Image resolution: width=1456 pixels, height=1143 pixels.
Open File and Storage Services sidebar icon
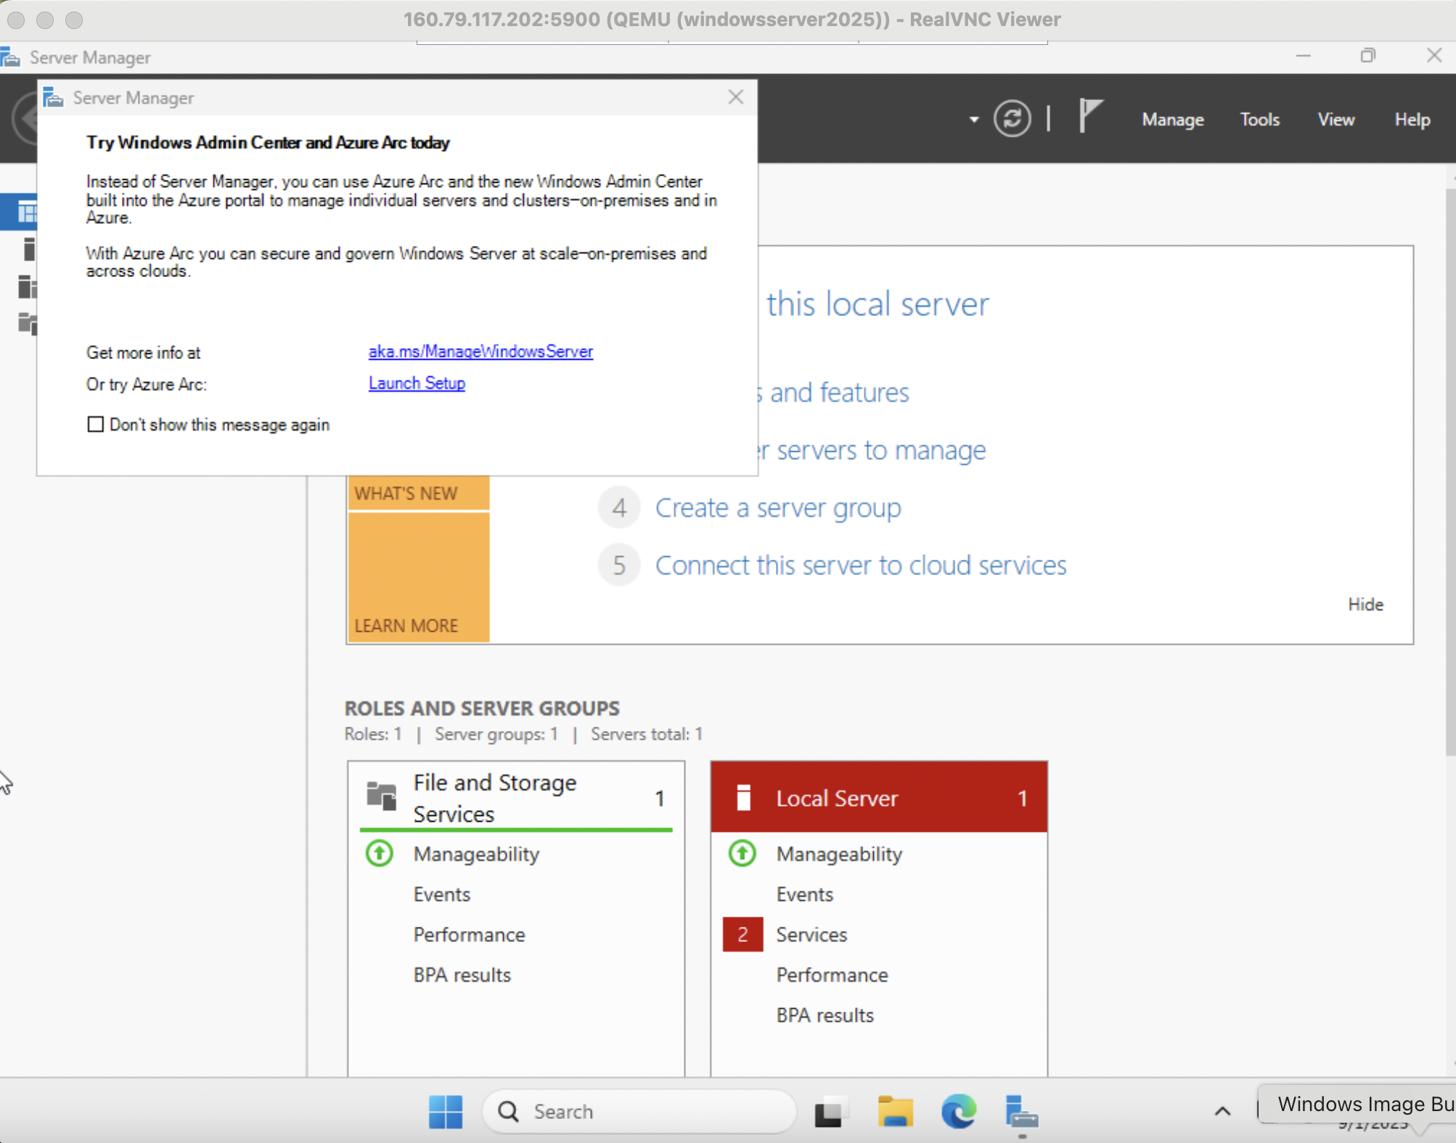(x=27, y=323)
